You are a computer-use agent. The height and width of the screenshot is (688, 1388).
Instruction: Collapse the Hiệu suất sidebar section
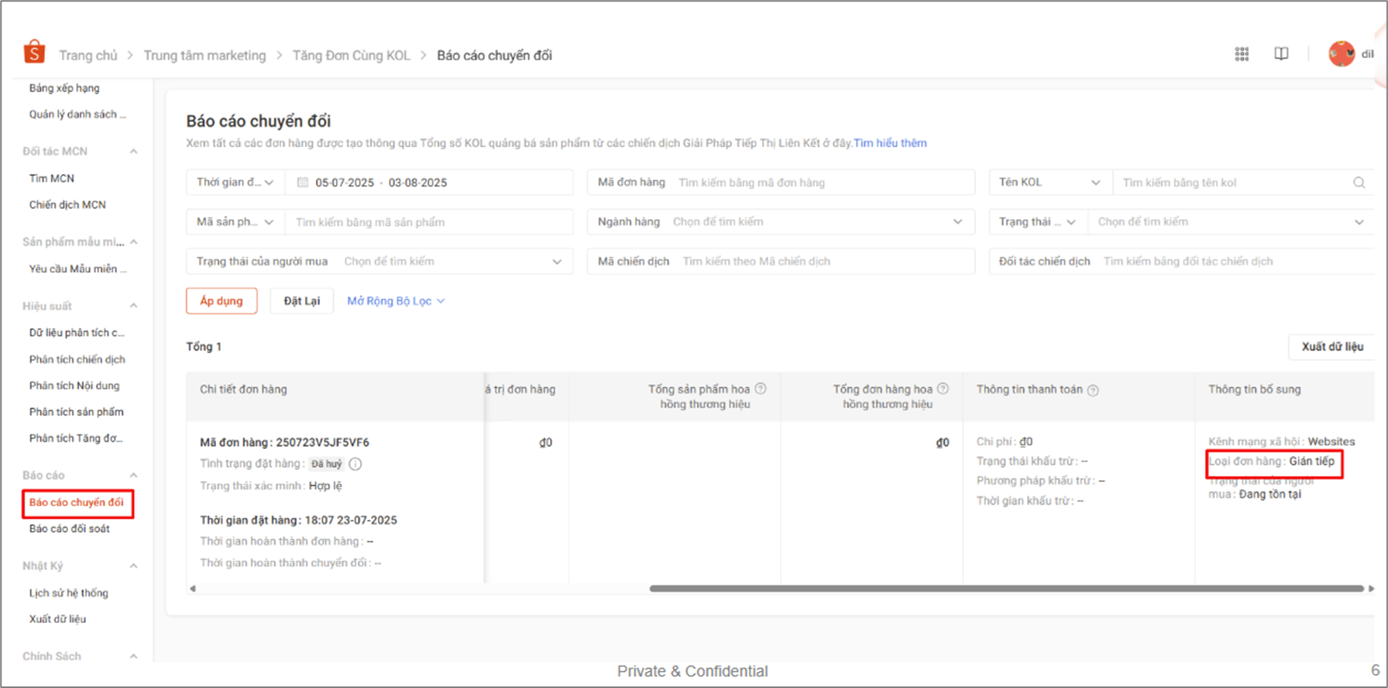[x=133, y=306]
